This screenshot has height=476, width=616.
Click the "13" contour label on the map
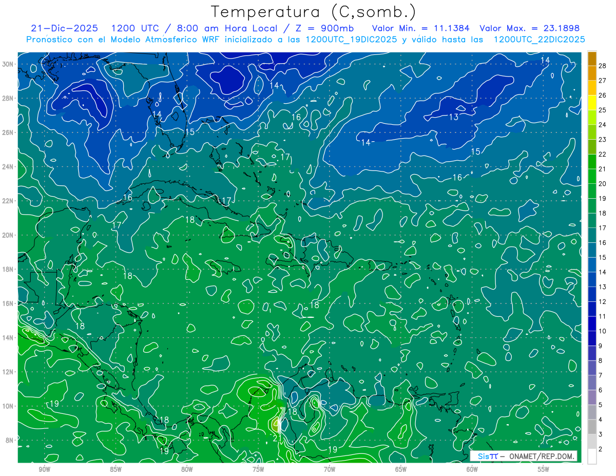click(x=454, y=117)
